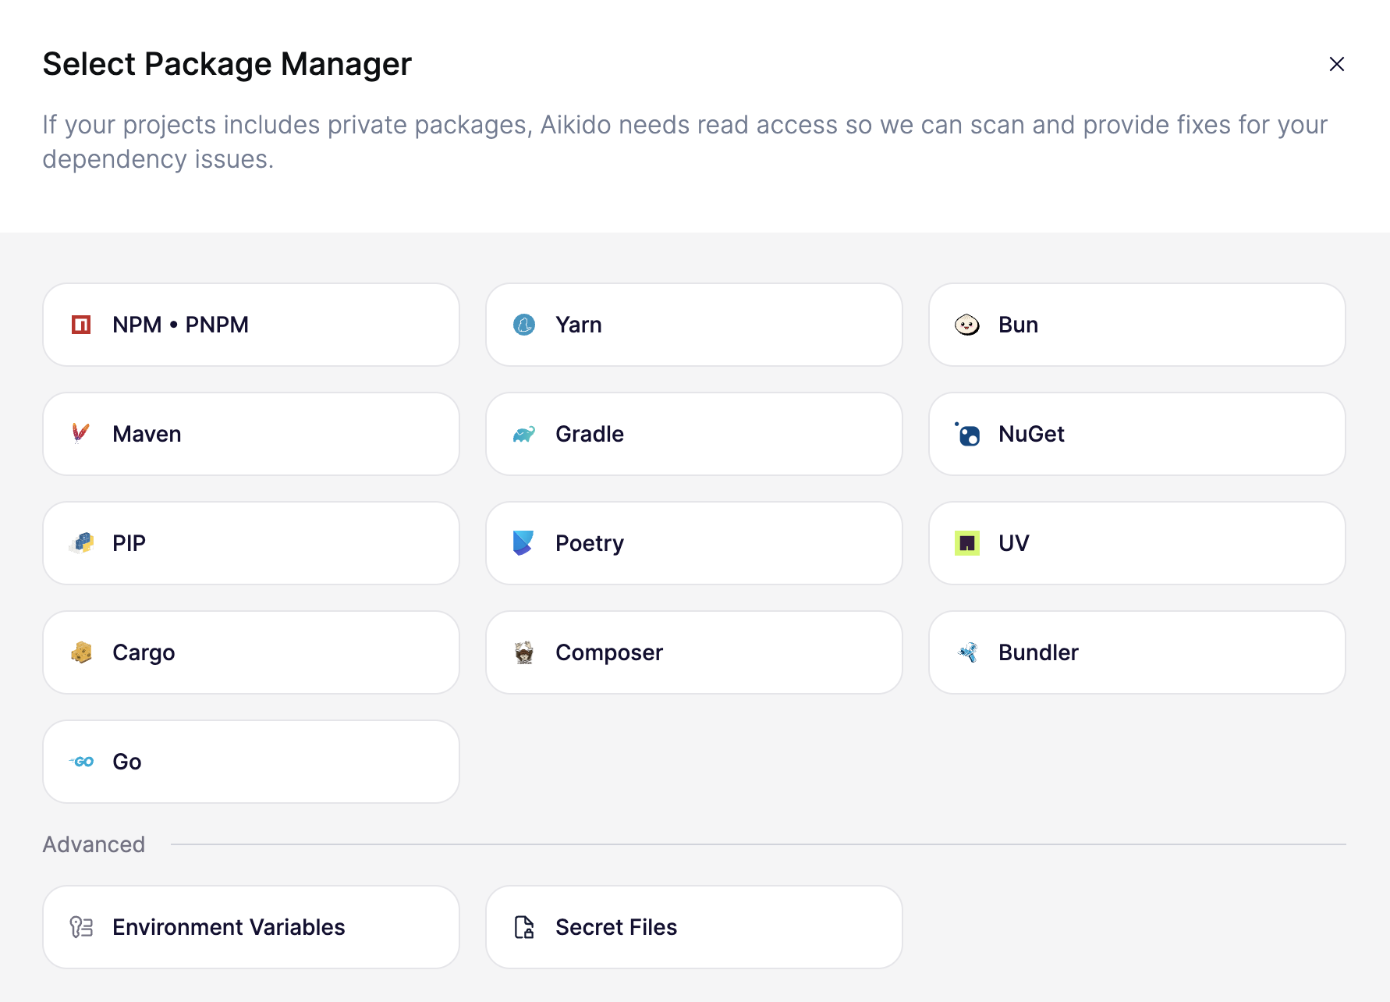Click the UV green square icon
Screen dimensions: 1390x1002
tap(967, 543)
